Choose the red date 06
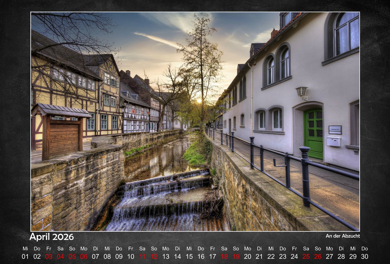Viewport: 390px width, 264px height. pos(84,256)
